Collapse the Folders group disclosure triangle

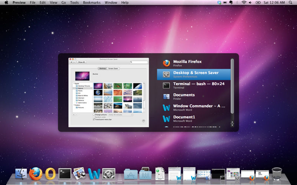[x=74, y=105]
